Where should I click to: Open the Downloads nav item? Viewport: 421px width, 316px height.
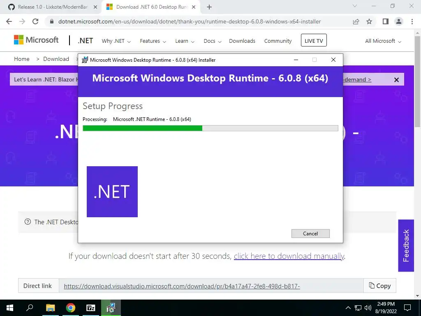(242, 41)
